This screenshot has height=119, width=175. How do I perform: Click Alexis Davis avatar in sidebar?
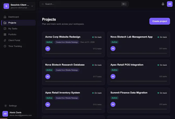coord(5,114)
